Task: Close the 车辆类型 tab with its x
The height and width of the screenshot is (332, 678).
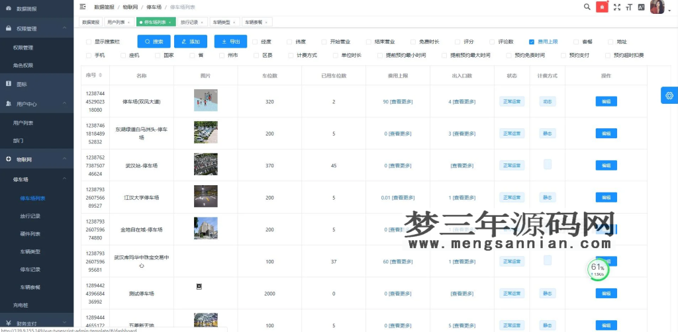Action: [234, 22]
